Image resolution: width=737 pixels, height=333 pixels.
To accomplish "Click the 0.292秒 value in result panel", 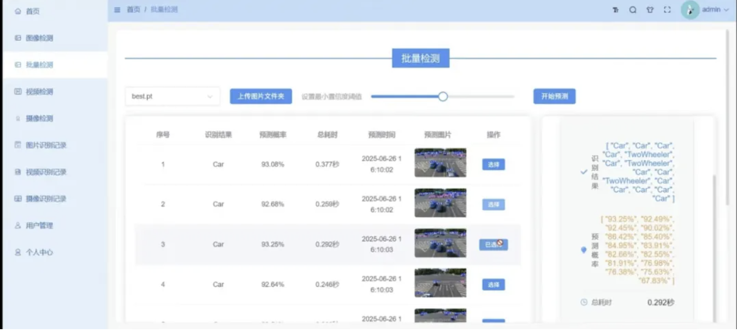I will point(661,302).
